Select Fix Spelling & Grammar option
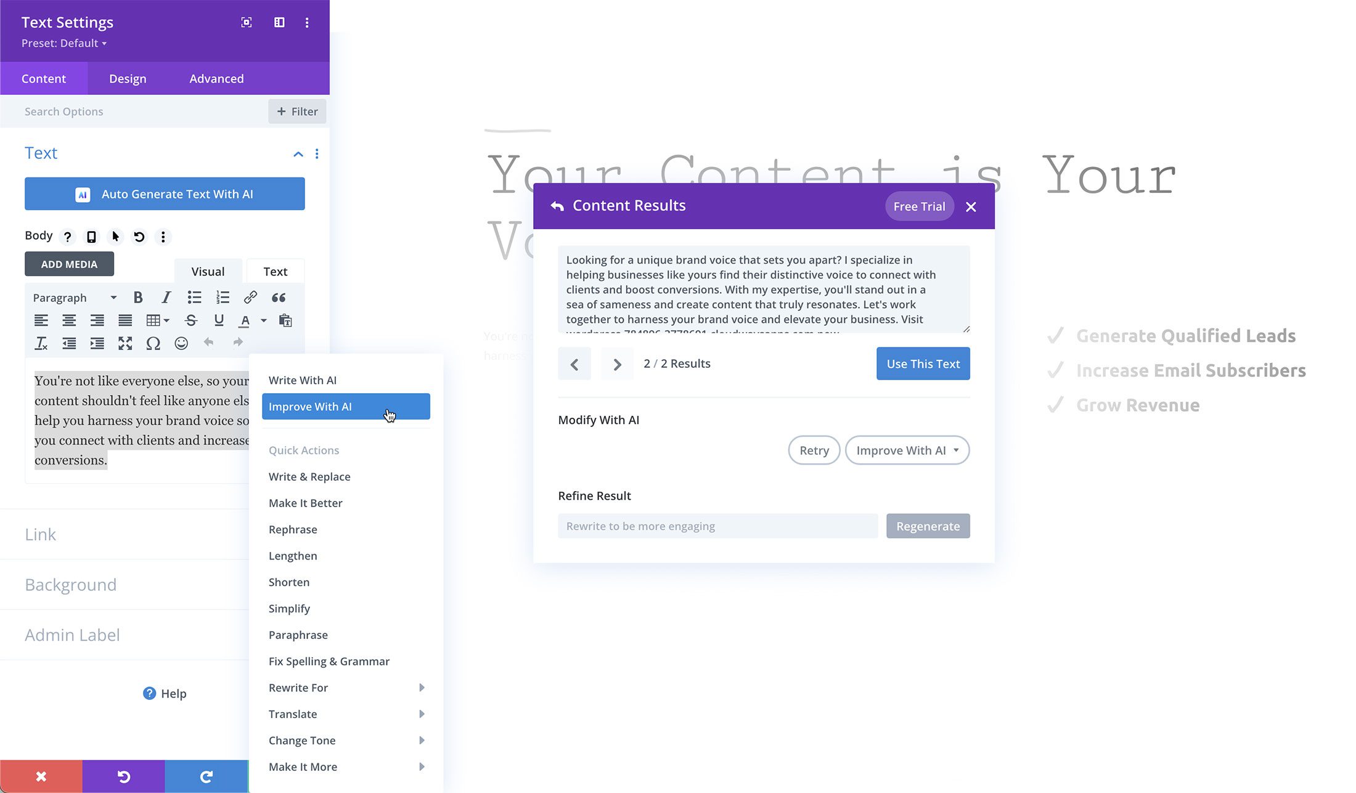The image size is (1356, 793). (x=329, y=661)
